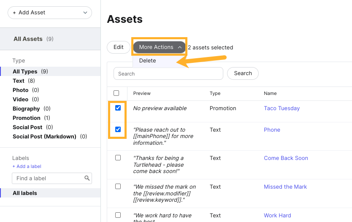
Task: Select the All Assets sidebar item
Action: (x=28, y=39)
